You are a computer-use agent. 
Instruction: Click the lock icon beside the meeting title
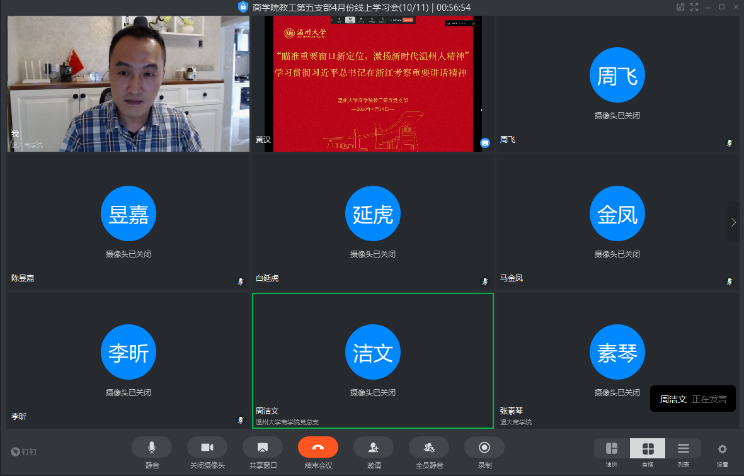point(243,7)
